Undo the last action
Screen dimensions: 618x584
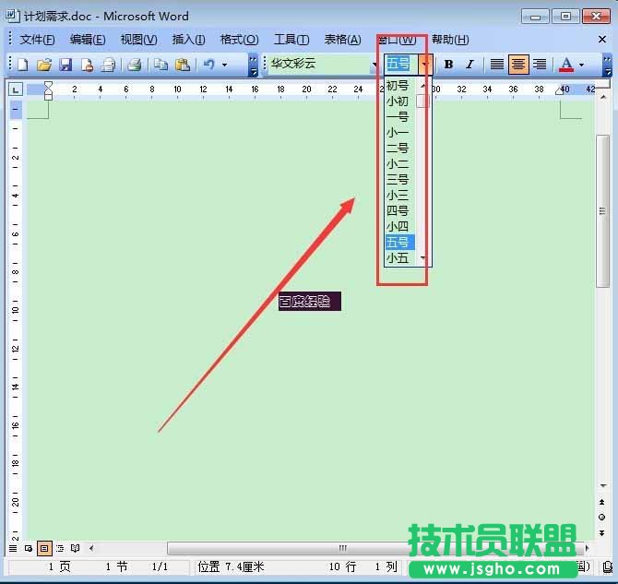[208, 65]
